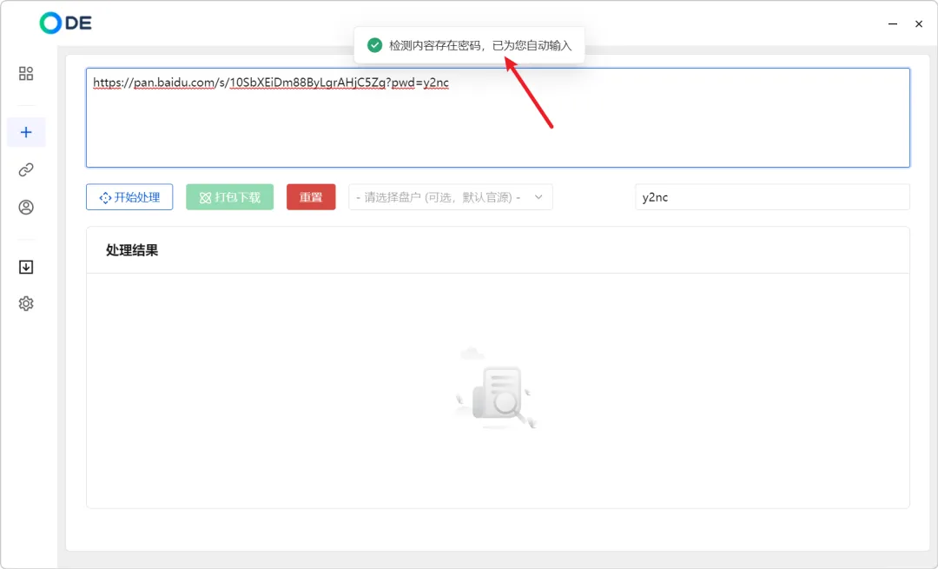Viewport: 938px width, 569px height.
Task: Open the settings gear sidebar icon
Action: [x=26, y=303]
